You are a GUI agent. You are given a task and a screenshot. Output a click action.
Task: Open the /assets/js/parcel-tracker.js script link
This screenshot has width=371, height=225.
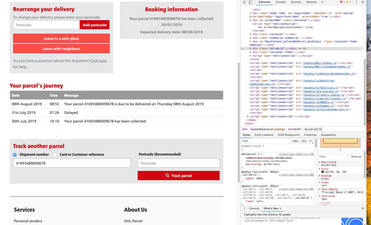click(325, 99)
